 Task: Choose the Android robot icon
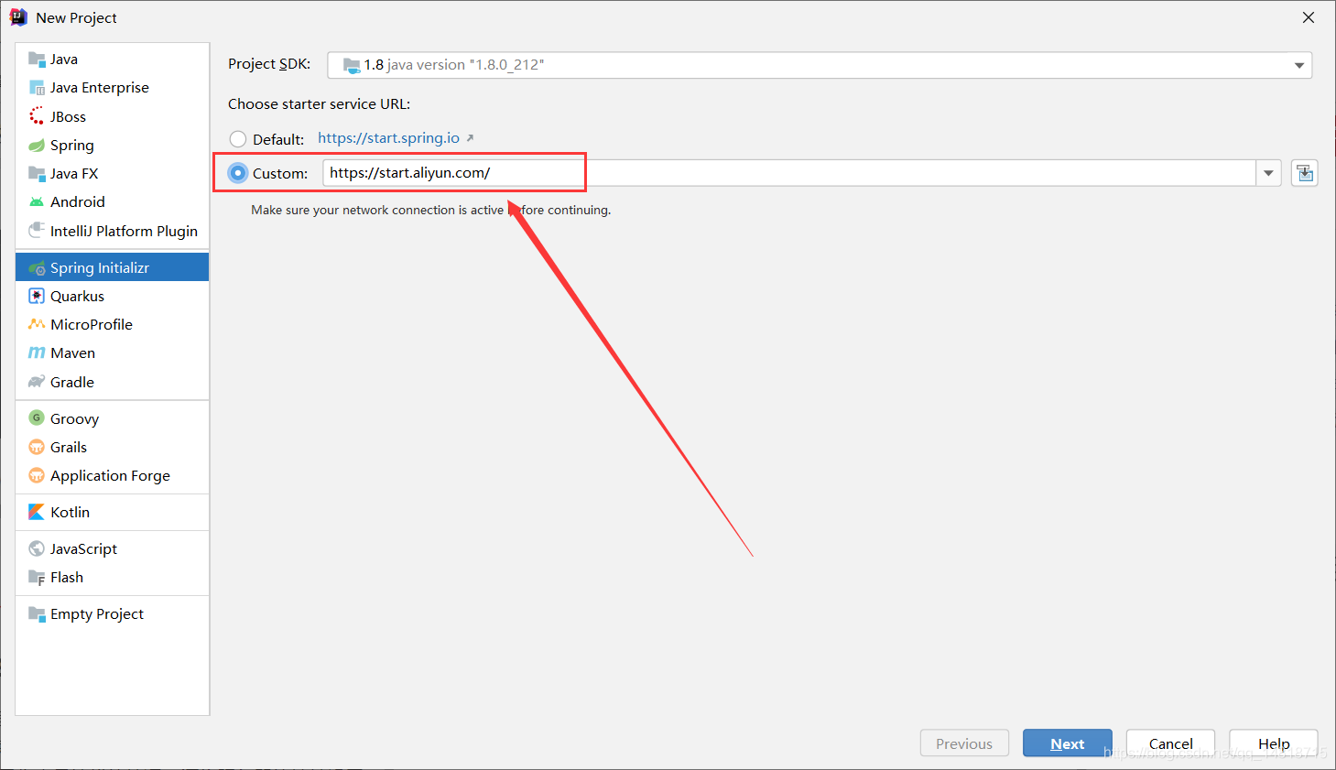click(x=37, y=201)
